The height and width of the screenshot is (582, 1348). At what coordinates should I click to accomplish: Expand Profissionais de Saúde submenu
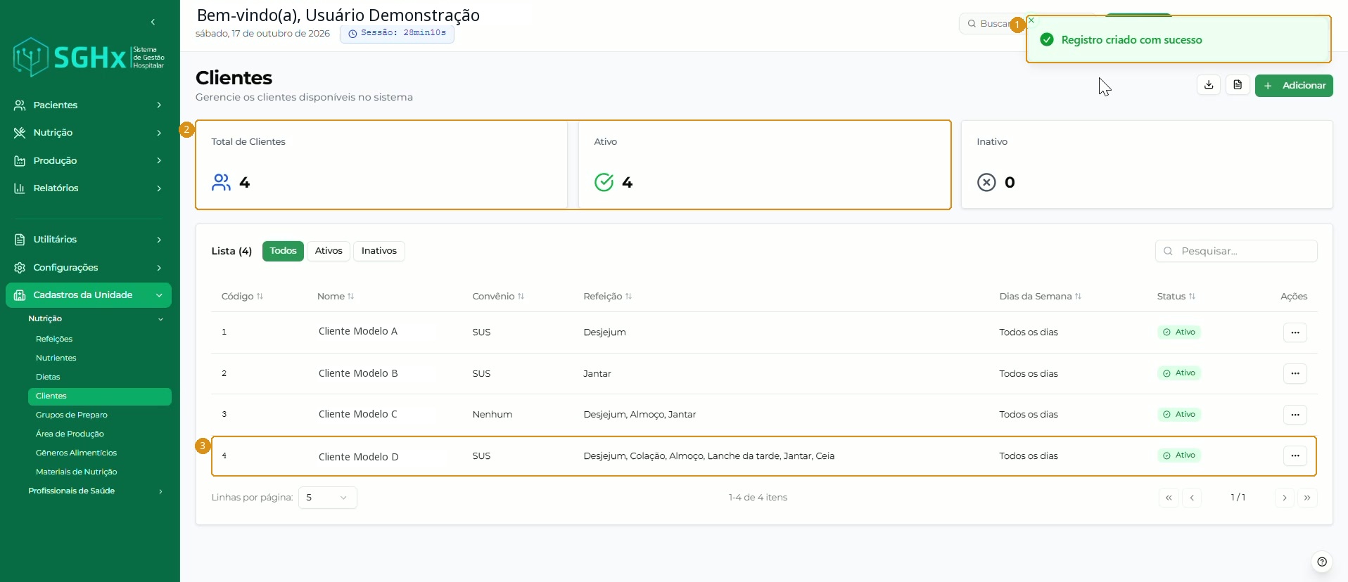pyautogui.click(x=96, y=491)
